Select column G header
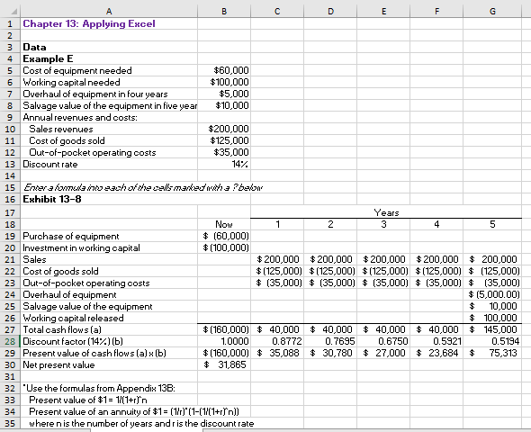 (492, 12)
